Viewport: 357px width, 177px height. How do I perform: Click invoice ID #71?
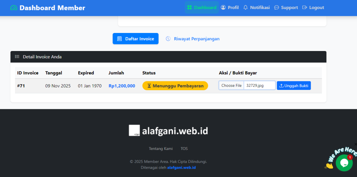21,86
